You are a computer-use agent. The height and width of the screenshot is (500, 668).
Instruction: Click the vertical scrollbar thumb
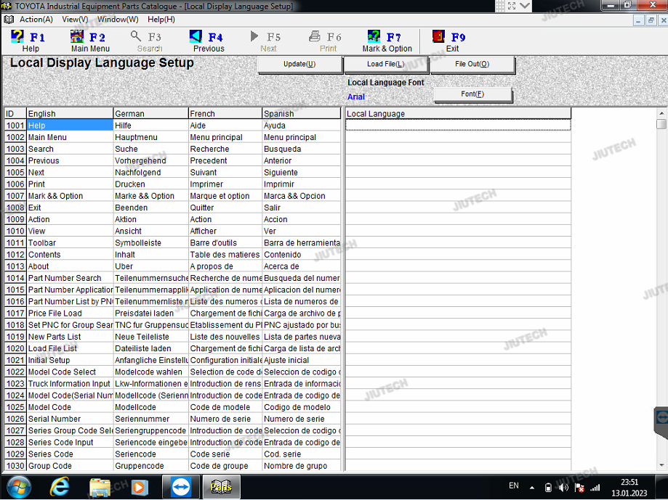click(661, 124)
